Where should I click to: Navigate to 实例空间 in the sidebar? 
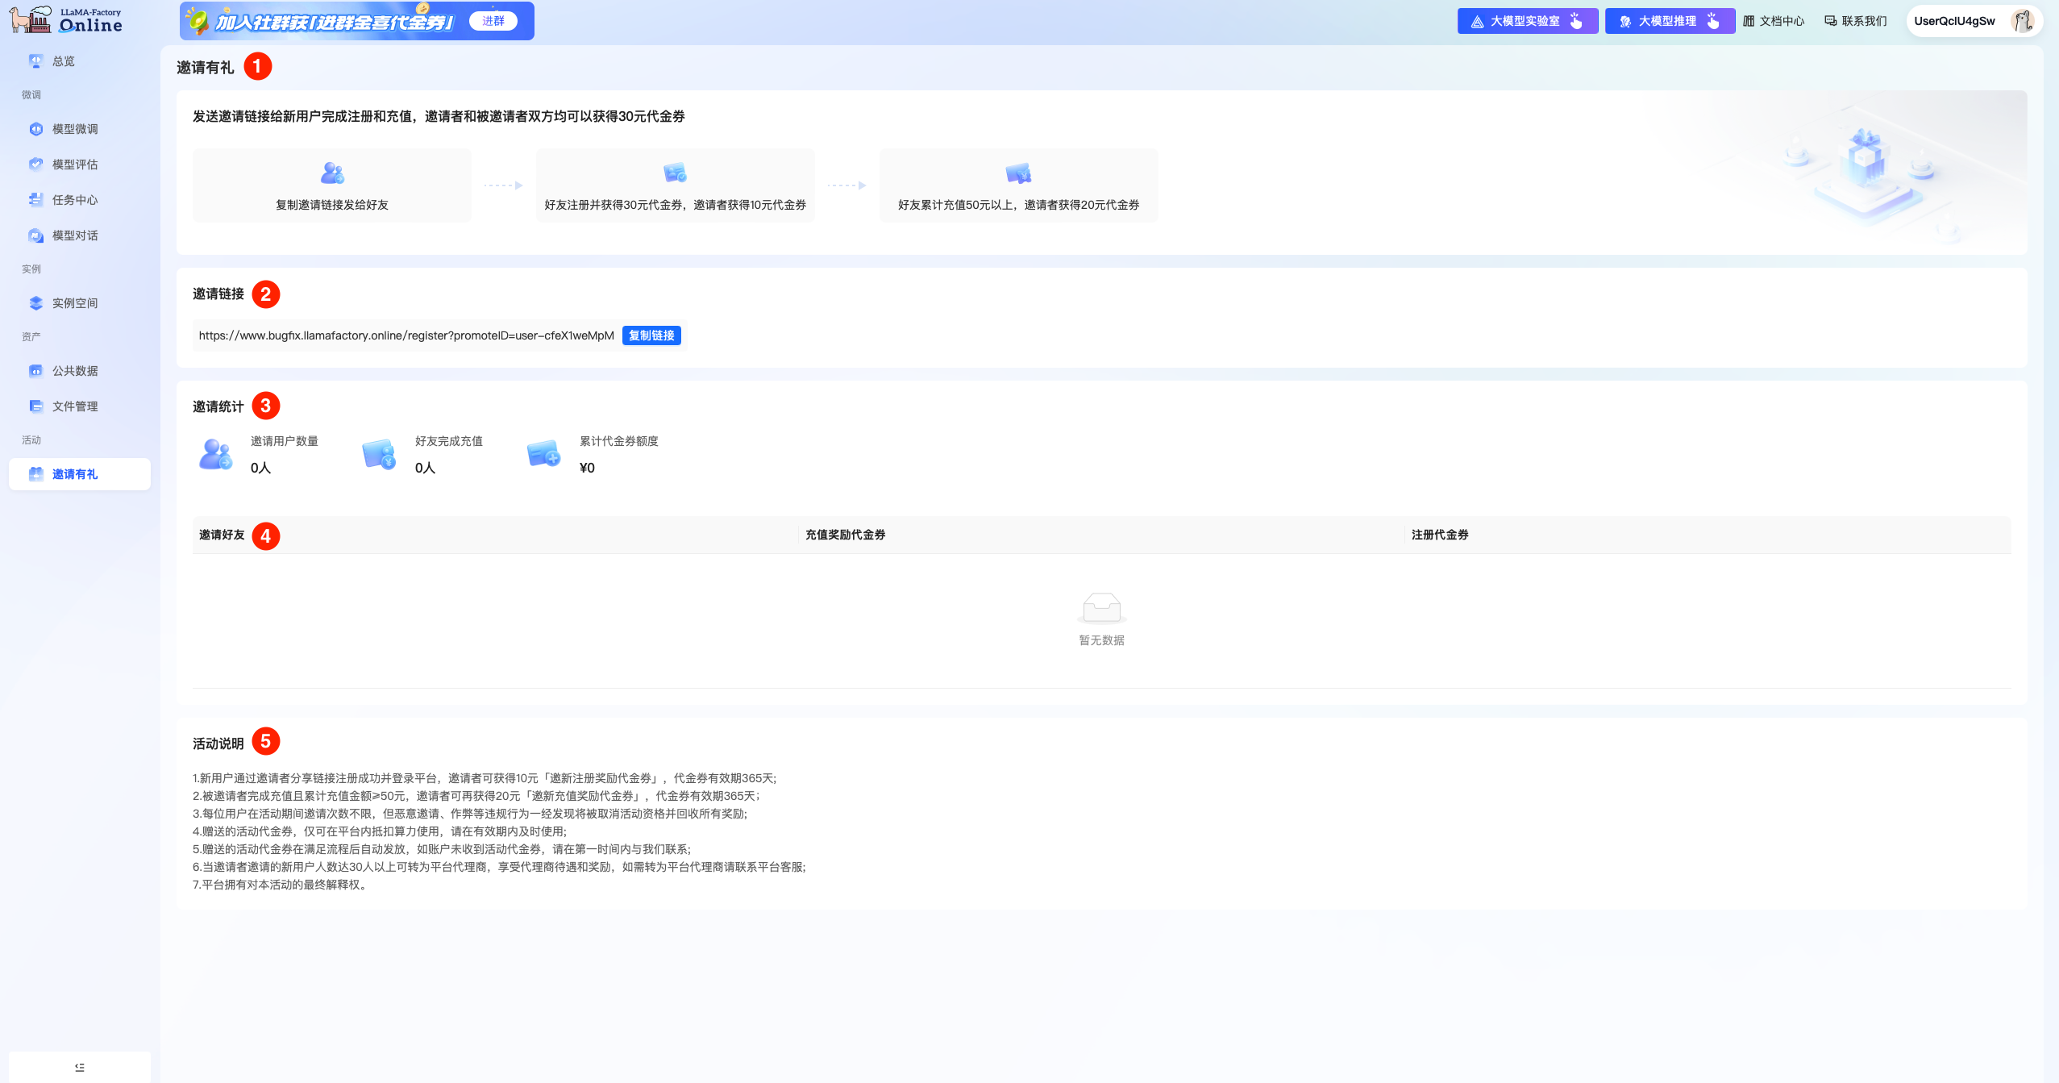(x=74, y=303)
